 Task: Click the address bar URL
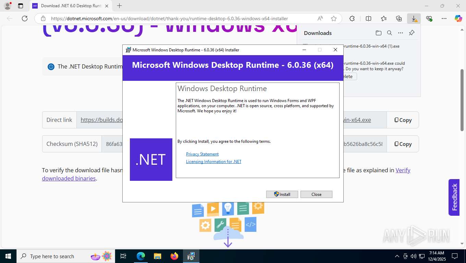click(x=169, y=18)
